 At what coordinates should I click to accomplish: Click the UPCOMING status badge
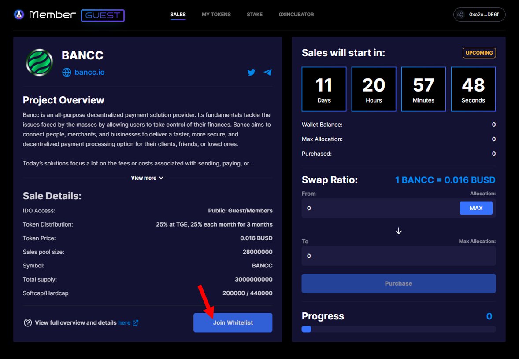click(x=479, y=53)
